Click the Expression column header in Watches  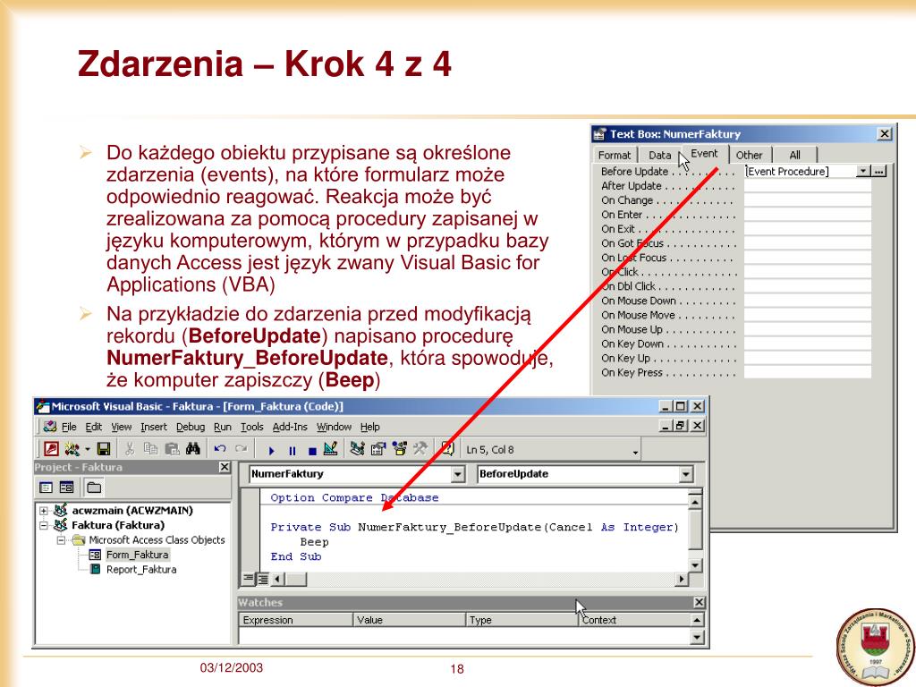pyautogui.click(x=295, y=620)
